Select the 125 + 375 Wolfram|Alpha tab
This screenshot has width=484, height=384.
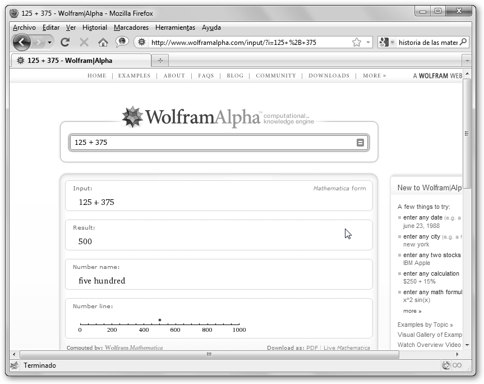click(x=77, y=61)
